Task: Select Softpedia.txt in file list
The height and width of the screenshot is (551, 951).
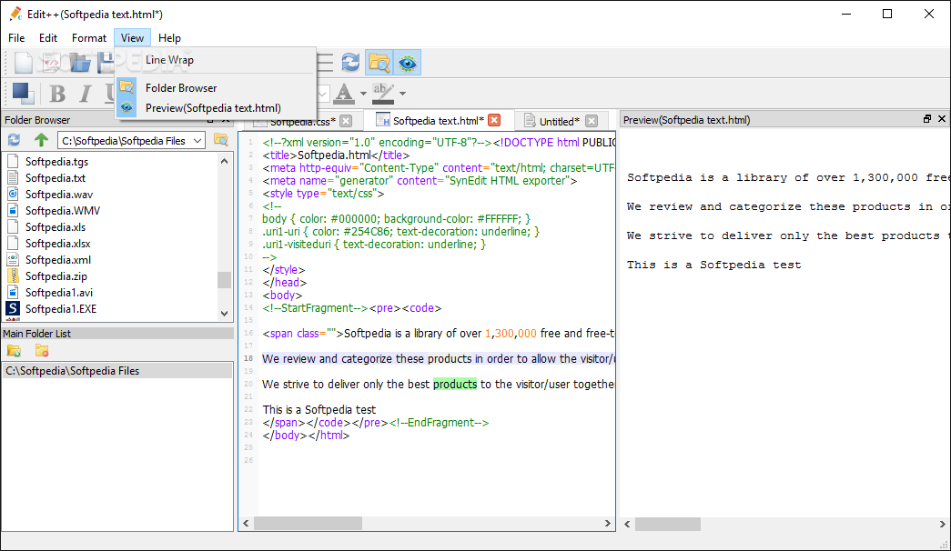Action: point(56,178)
